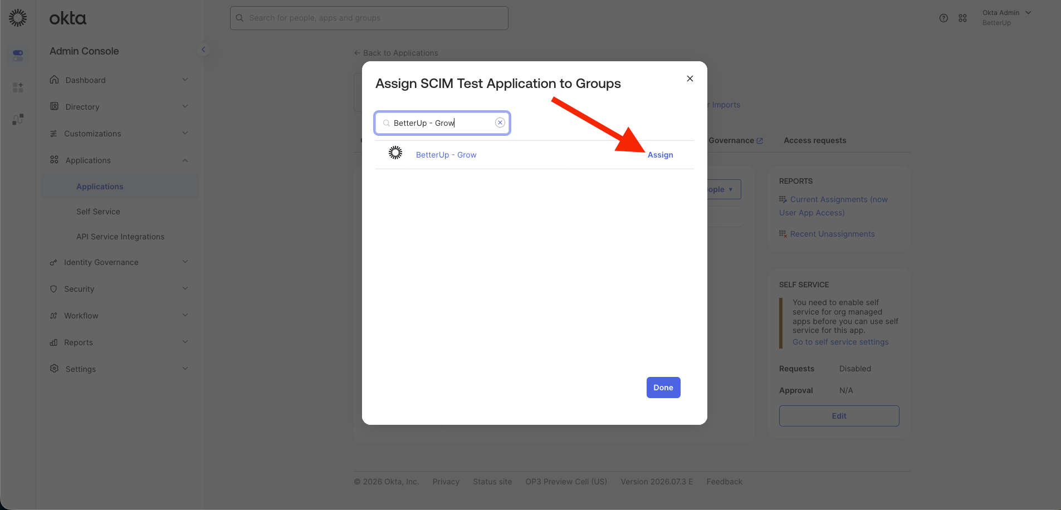1061x510 pixels.
Task: Click the report icon beside Recent Unassignments
Action: pos(783,234)
